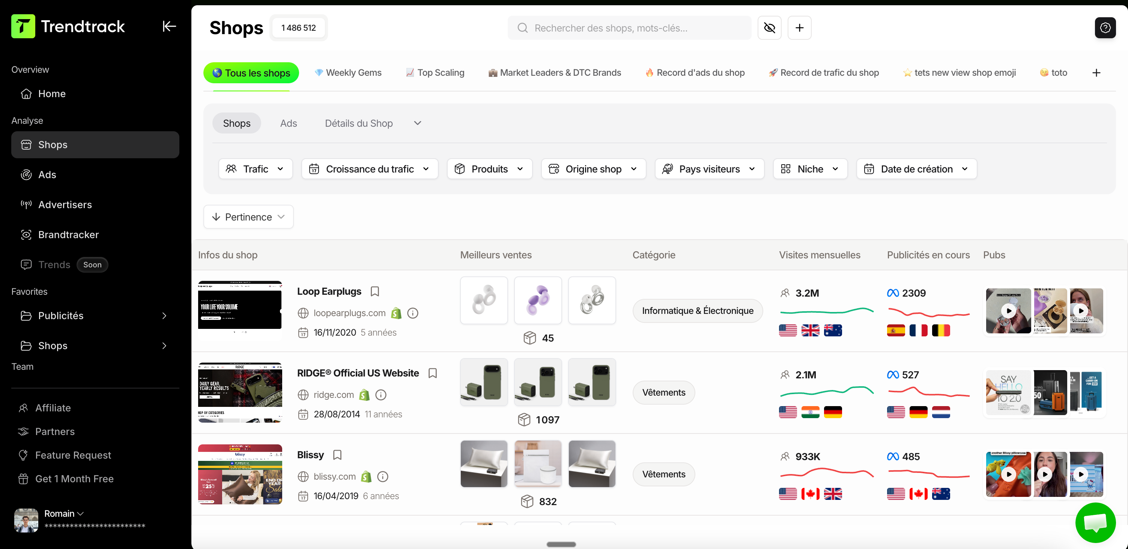Open Brandtracker from the sidebar

(68, 235)
